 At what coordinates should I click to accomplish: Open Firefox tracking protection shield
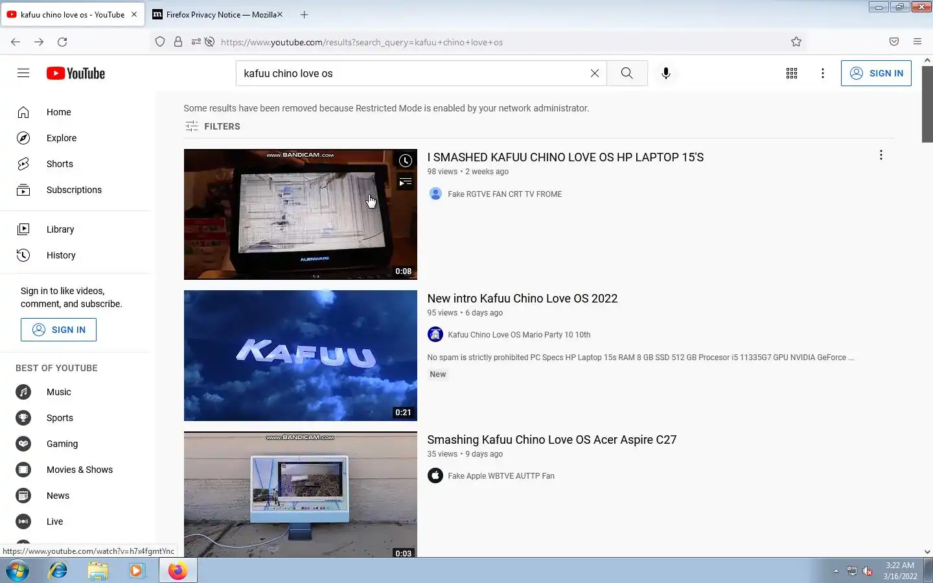point(160,42)
